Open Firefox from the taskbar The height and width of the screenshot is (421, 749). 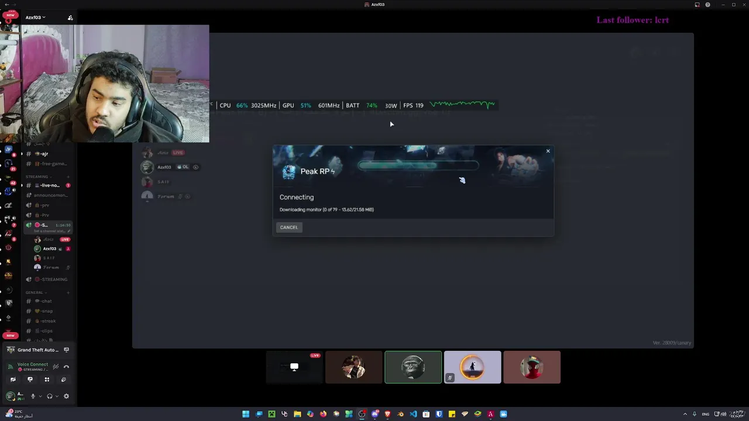[323, 414]
